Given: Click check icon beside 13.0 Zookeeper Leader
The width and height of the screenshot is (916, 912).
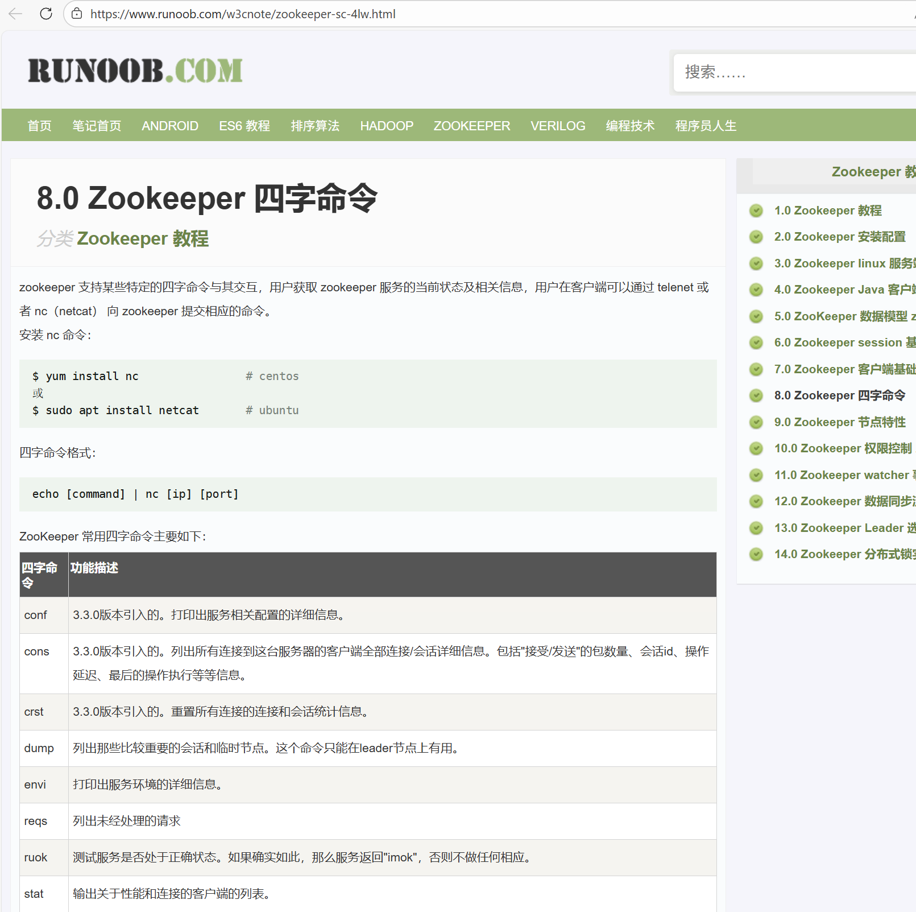Looking at the screenshot, I should coord(756,528).
